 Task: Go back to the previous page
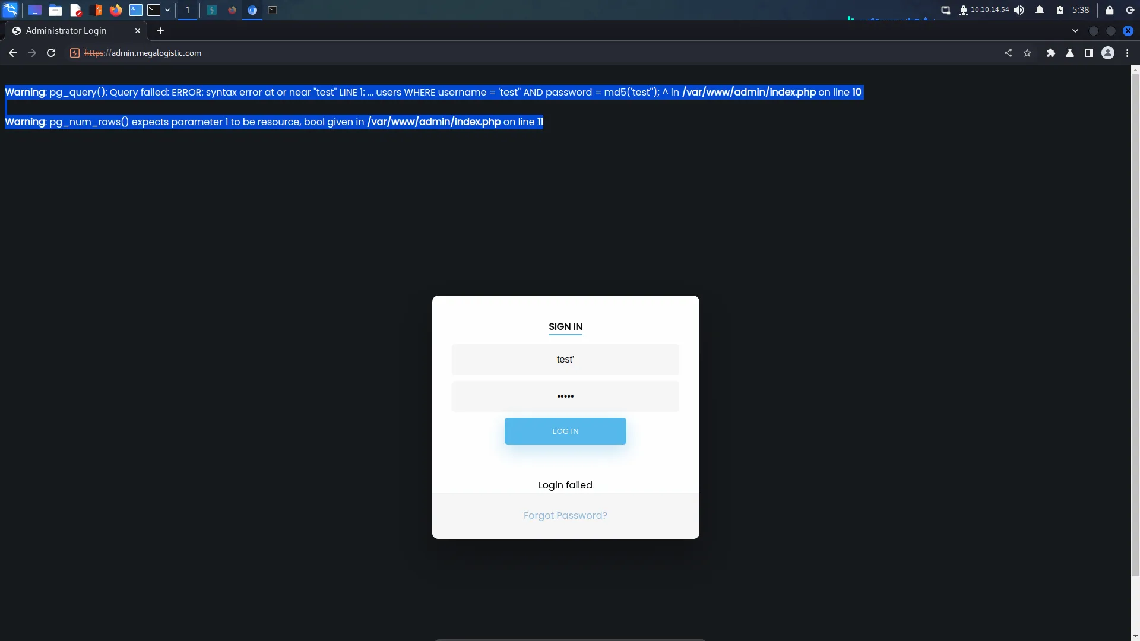coord(13,53)
